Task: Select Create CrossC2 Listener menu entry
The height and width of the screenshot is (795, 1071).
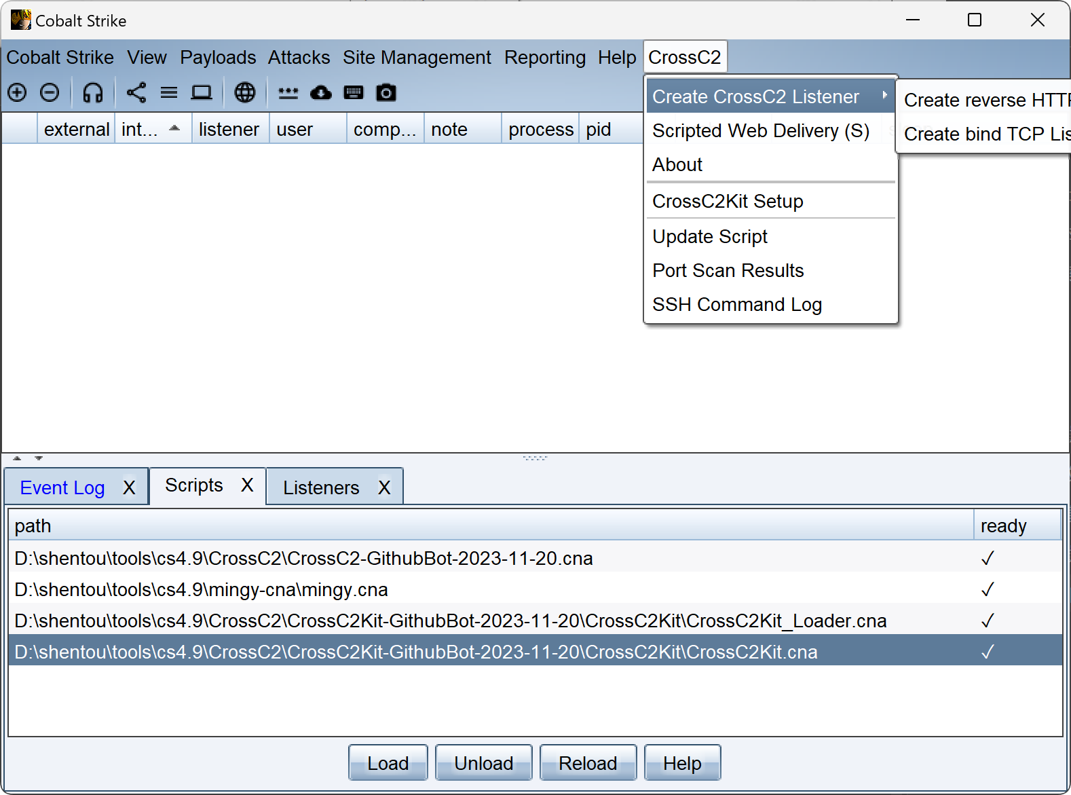Action: tap(770, 96)
